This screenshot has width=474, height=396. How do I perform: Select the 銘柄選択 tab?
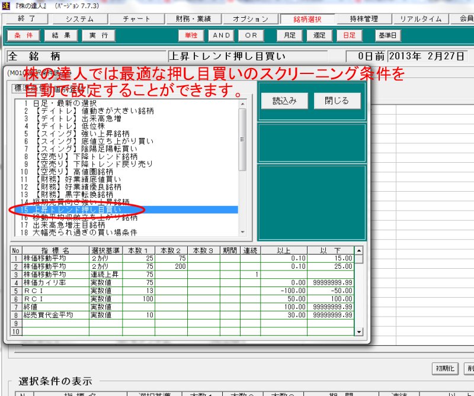point(308,19)
